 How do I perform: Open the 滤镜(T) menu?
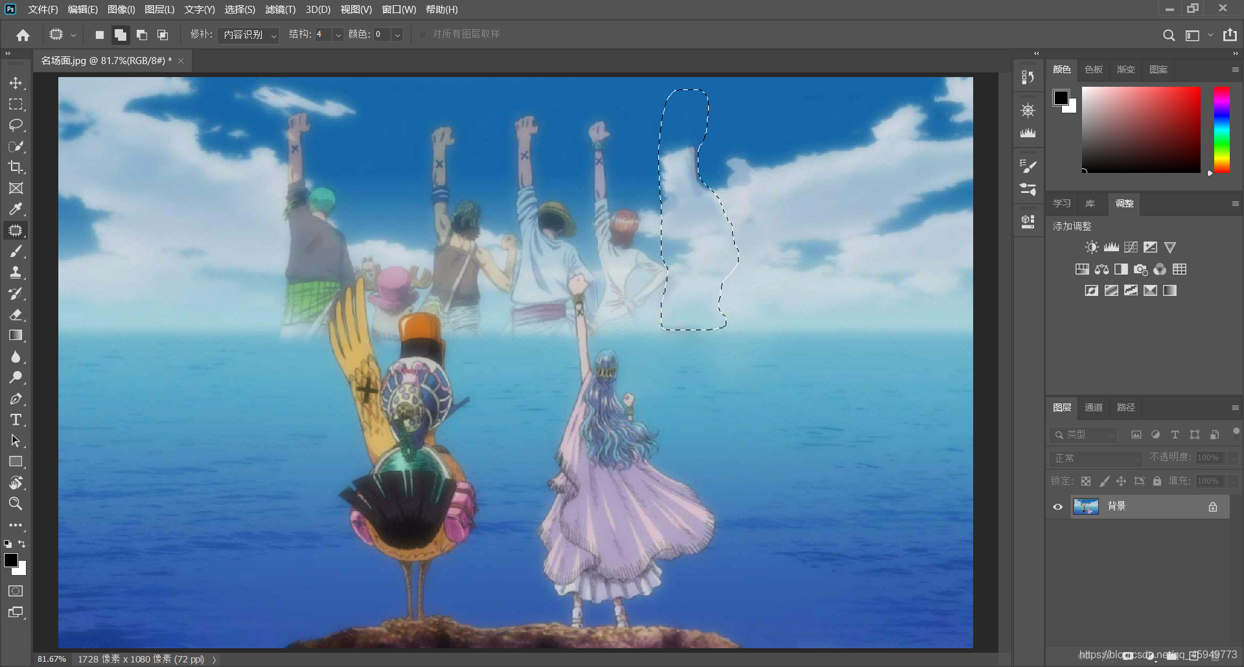pyautogui.click(x=280, y=10)
